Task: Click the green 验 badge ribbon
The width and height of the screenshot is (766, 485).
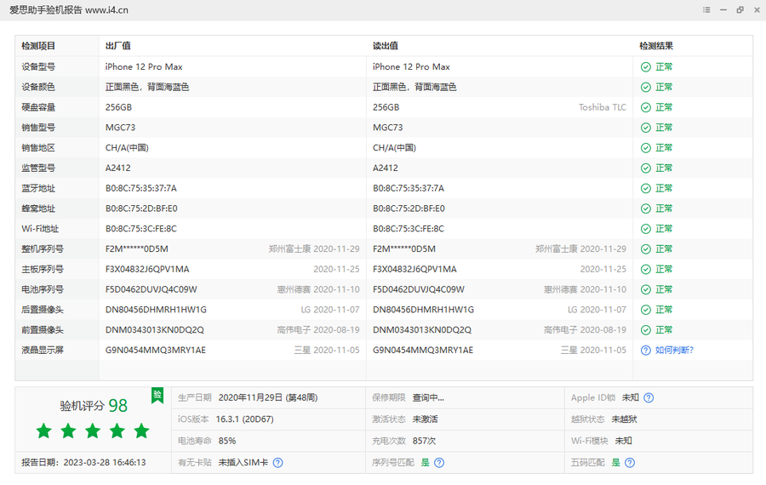Action: pos(157,396)
